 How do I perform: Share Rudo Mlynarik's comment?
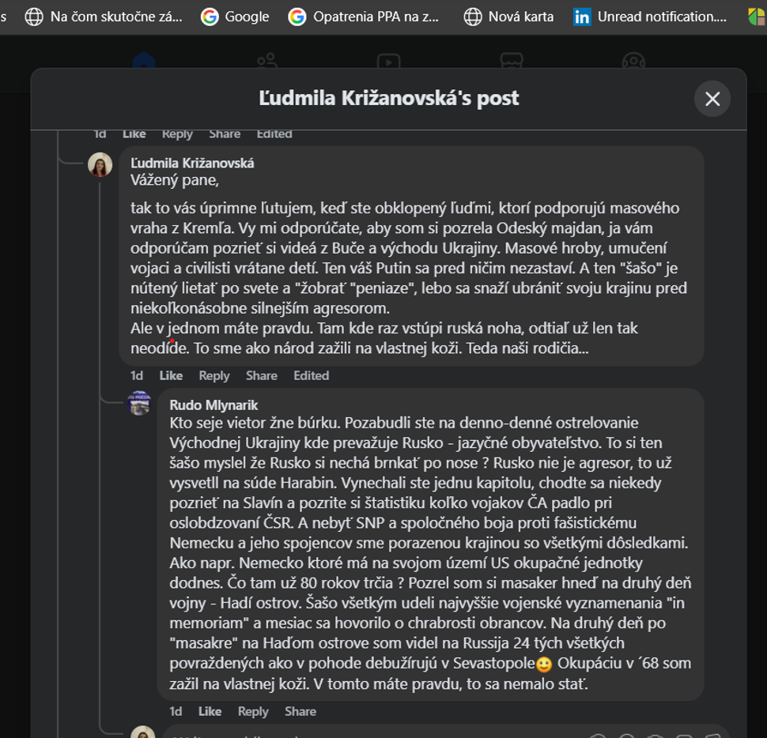tap(300, 711)
